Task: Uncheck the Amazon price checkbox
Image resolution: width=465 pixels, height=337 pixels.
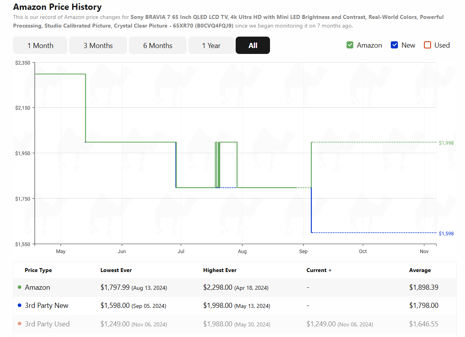Action: click(x=350, y=45)
